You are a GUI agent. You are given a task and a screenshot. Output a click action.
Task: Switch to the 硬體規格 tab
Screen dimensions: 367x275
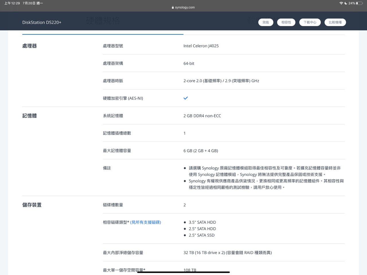tap(103, 21)
